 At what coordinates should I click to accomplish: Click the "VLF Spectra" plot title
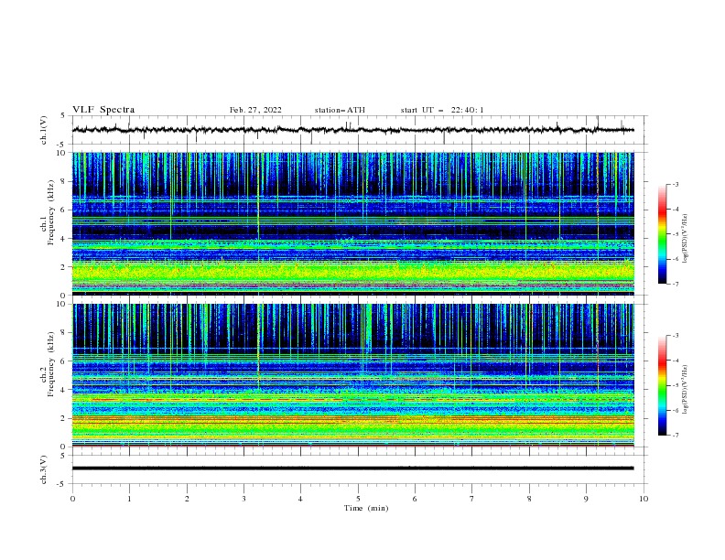pyautogui.click(x=103, y=110)
